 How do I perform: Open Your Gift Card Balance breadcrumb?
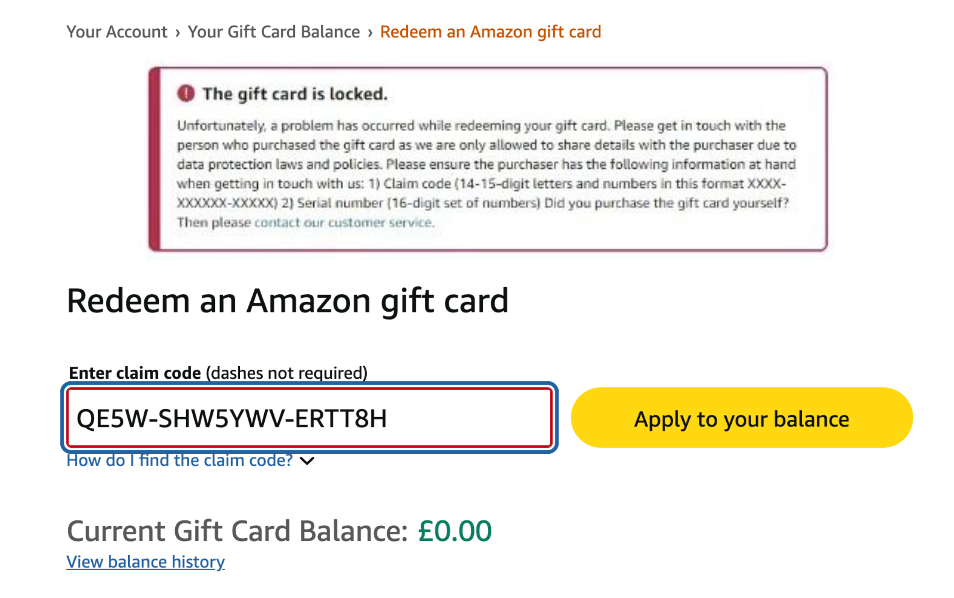(x=274, y=32)
